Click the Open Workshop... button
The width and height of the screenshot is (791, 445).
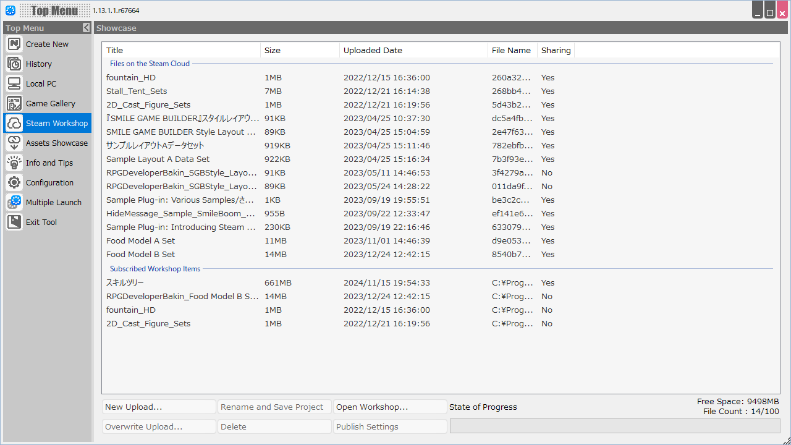point(390,407)
